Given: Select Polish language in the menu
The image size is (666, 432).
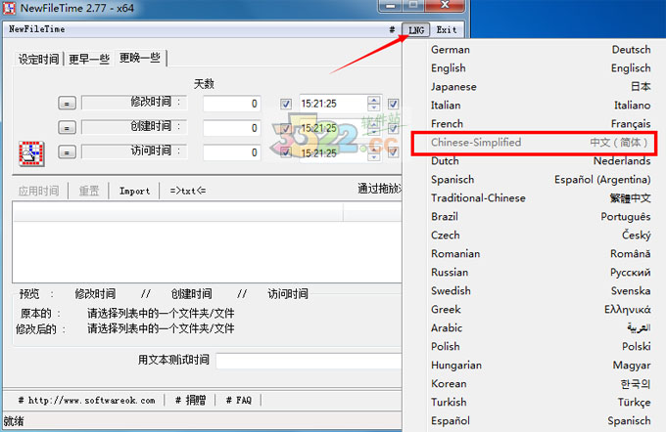Looking at the screenshot, I should click(x=541, y=346).
